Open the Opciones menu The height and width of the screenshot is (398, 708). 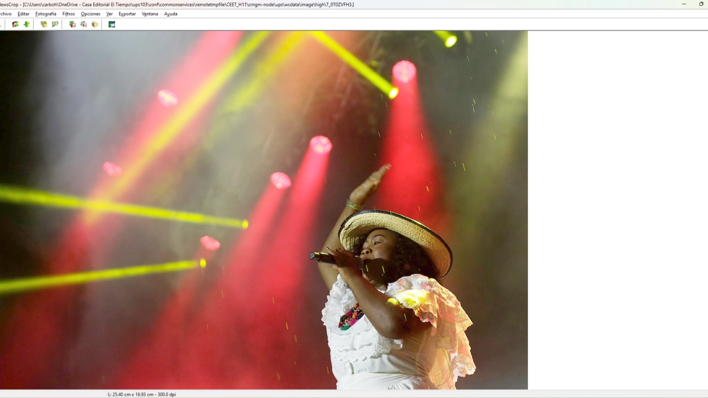pos(91,14)
